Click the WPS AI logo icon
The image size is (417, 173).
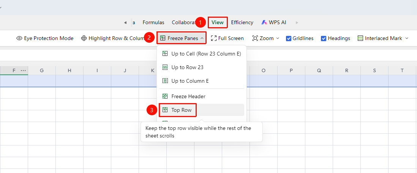point(264,23)
